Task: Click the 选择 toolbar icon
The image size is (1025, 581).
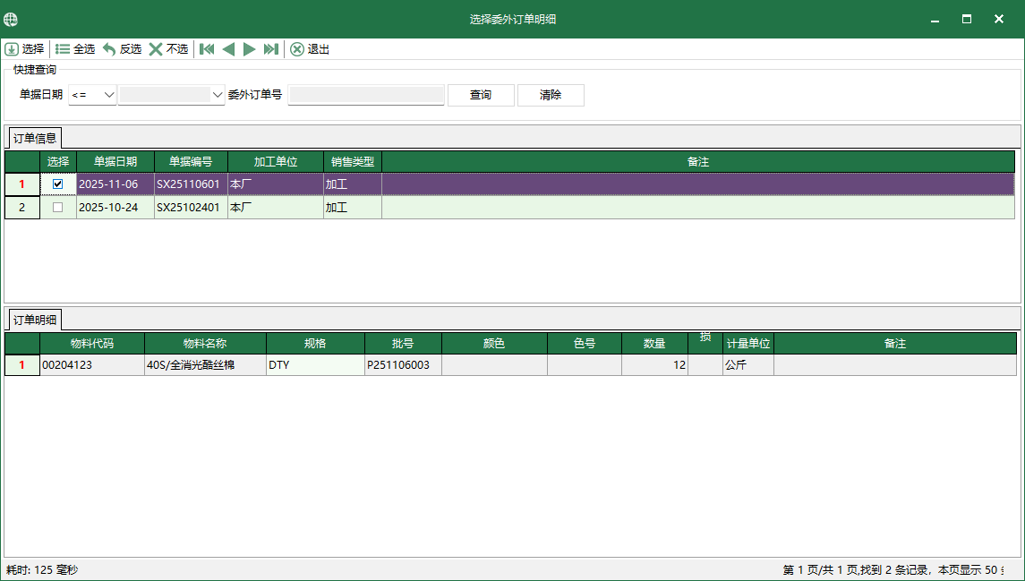Action: pyautogui.click(x=12, y=49)
